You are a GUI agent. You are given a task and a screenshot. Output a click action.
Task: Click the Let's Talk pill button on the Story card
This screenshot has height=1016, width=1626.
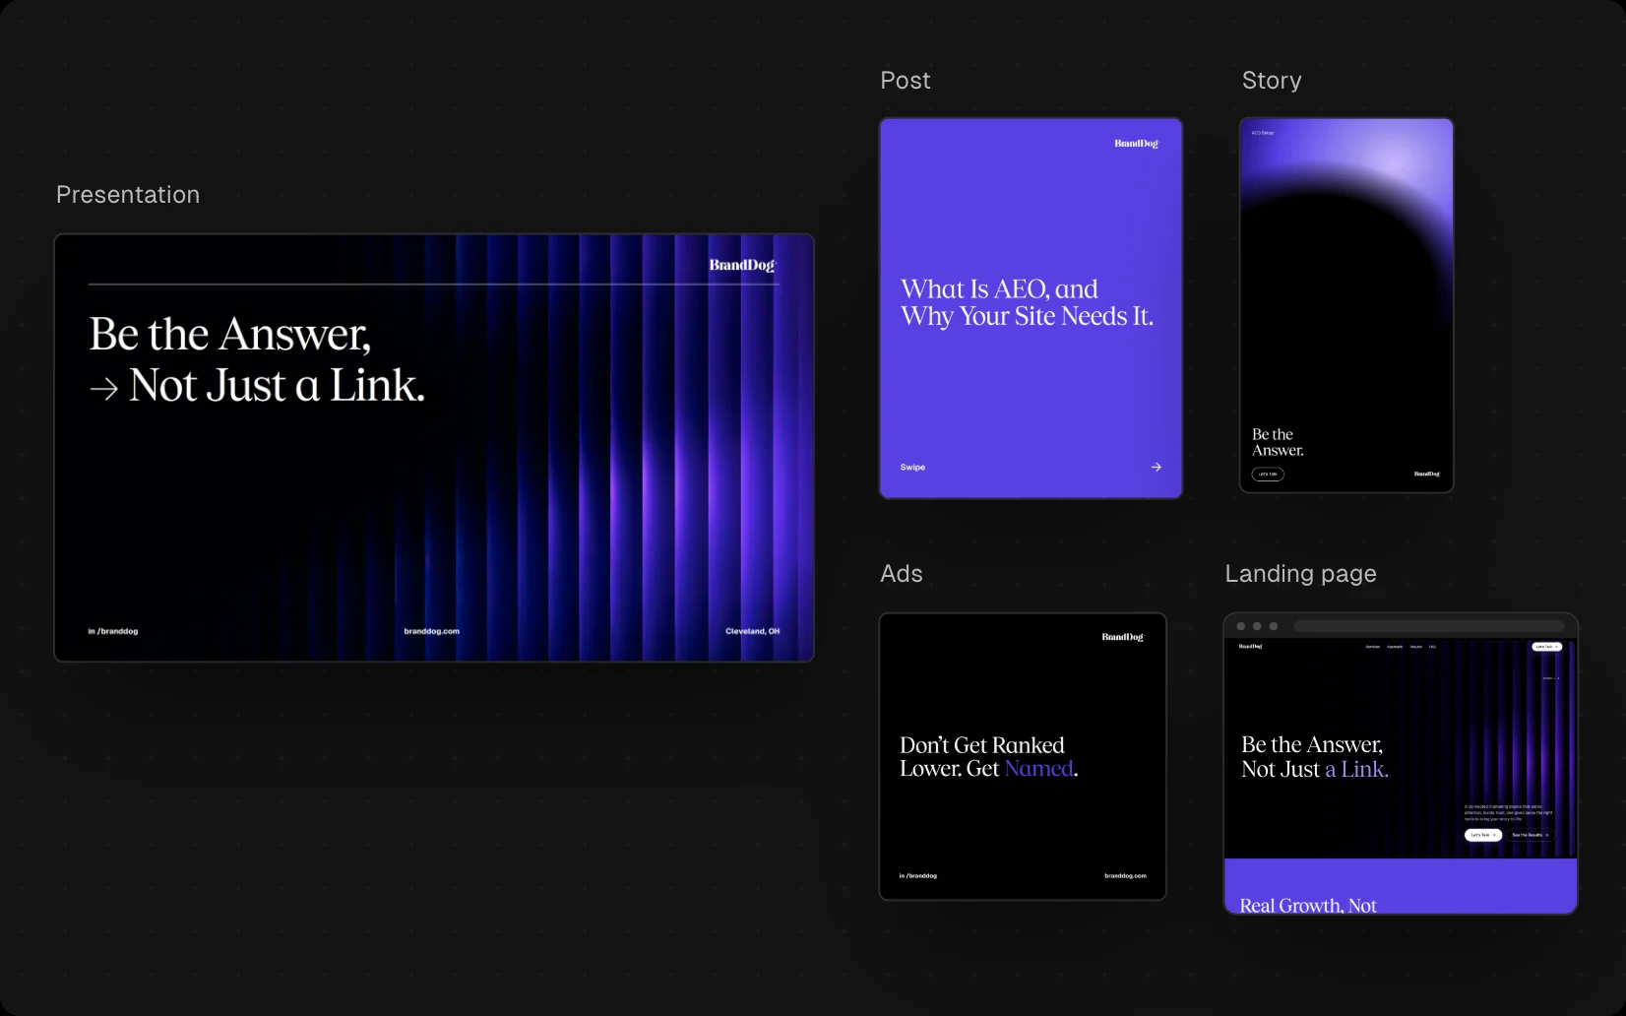(x=1268, y=475)
